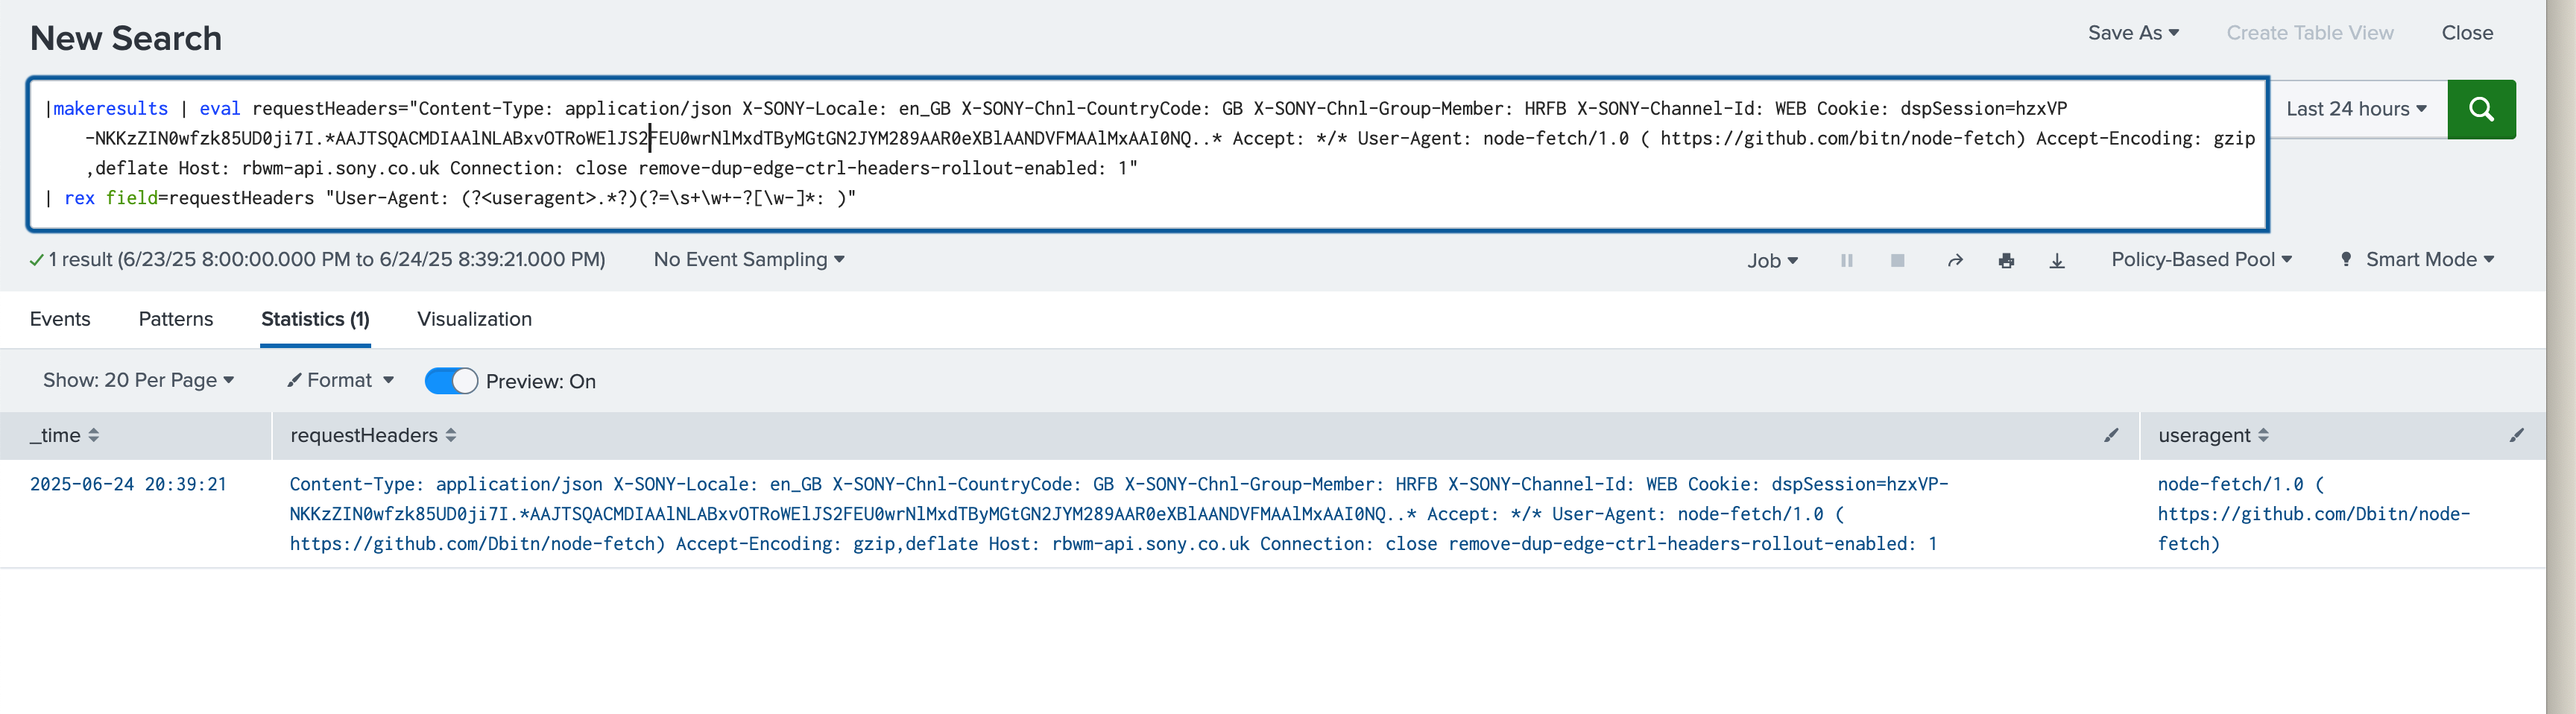Turn off the Preview toggle
Viewport: 2576px width, 714px height.
(450, 381)
